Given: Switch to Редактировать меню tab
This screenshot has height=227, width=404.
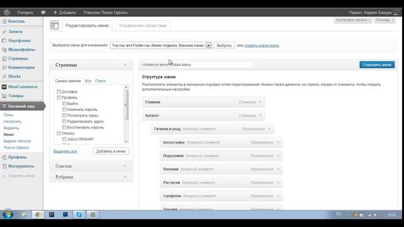Looking at the screenshot, I should pos(87,25).
